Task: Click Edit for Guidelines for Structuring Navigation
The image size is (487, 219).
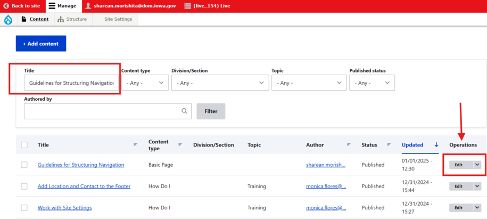Action: coord(461,165)
